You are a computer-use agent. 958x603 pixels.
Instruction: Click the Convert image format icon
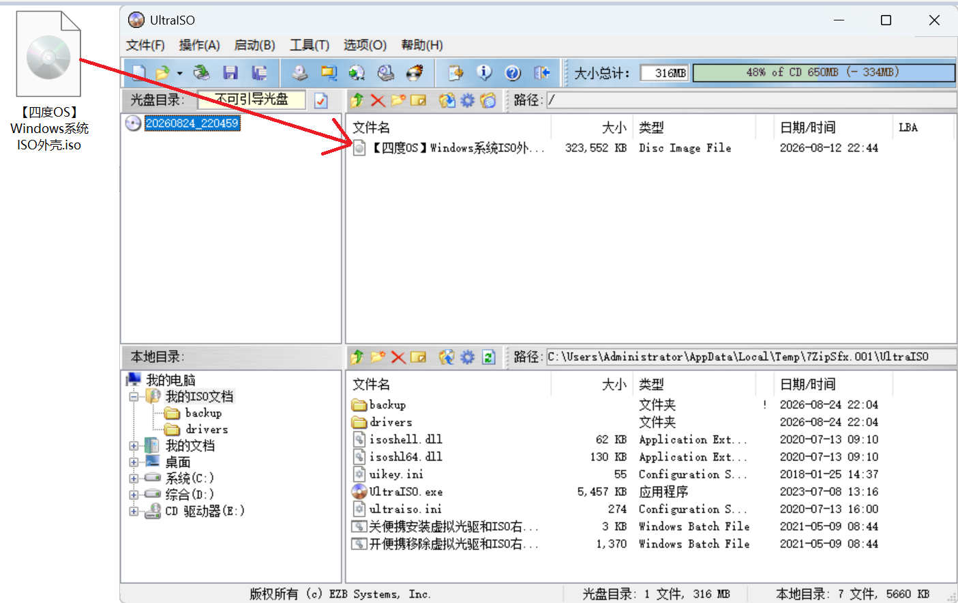pyautogui.click(x=329, y=73)
